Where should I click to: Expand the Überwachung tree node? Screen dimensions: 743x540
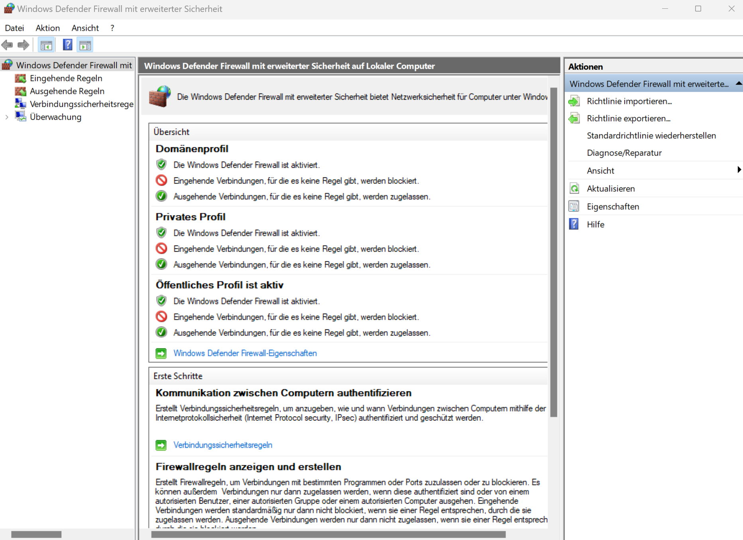coord(7,117)
